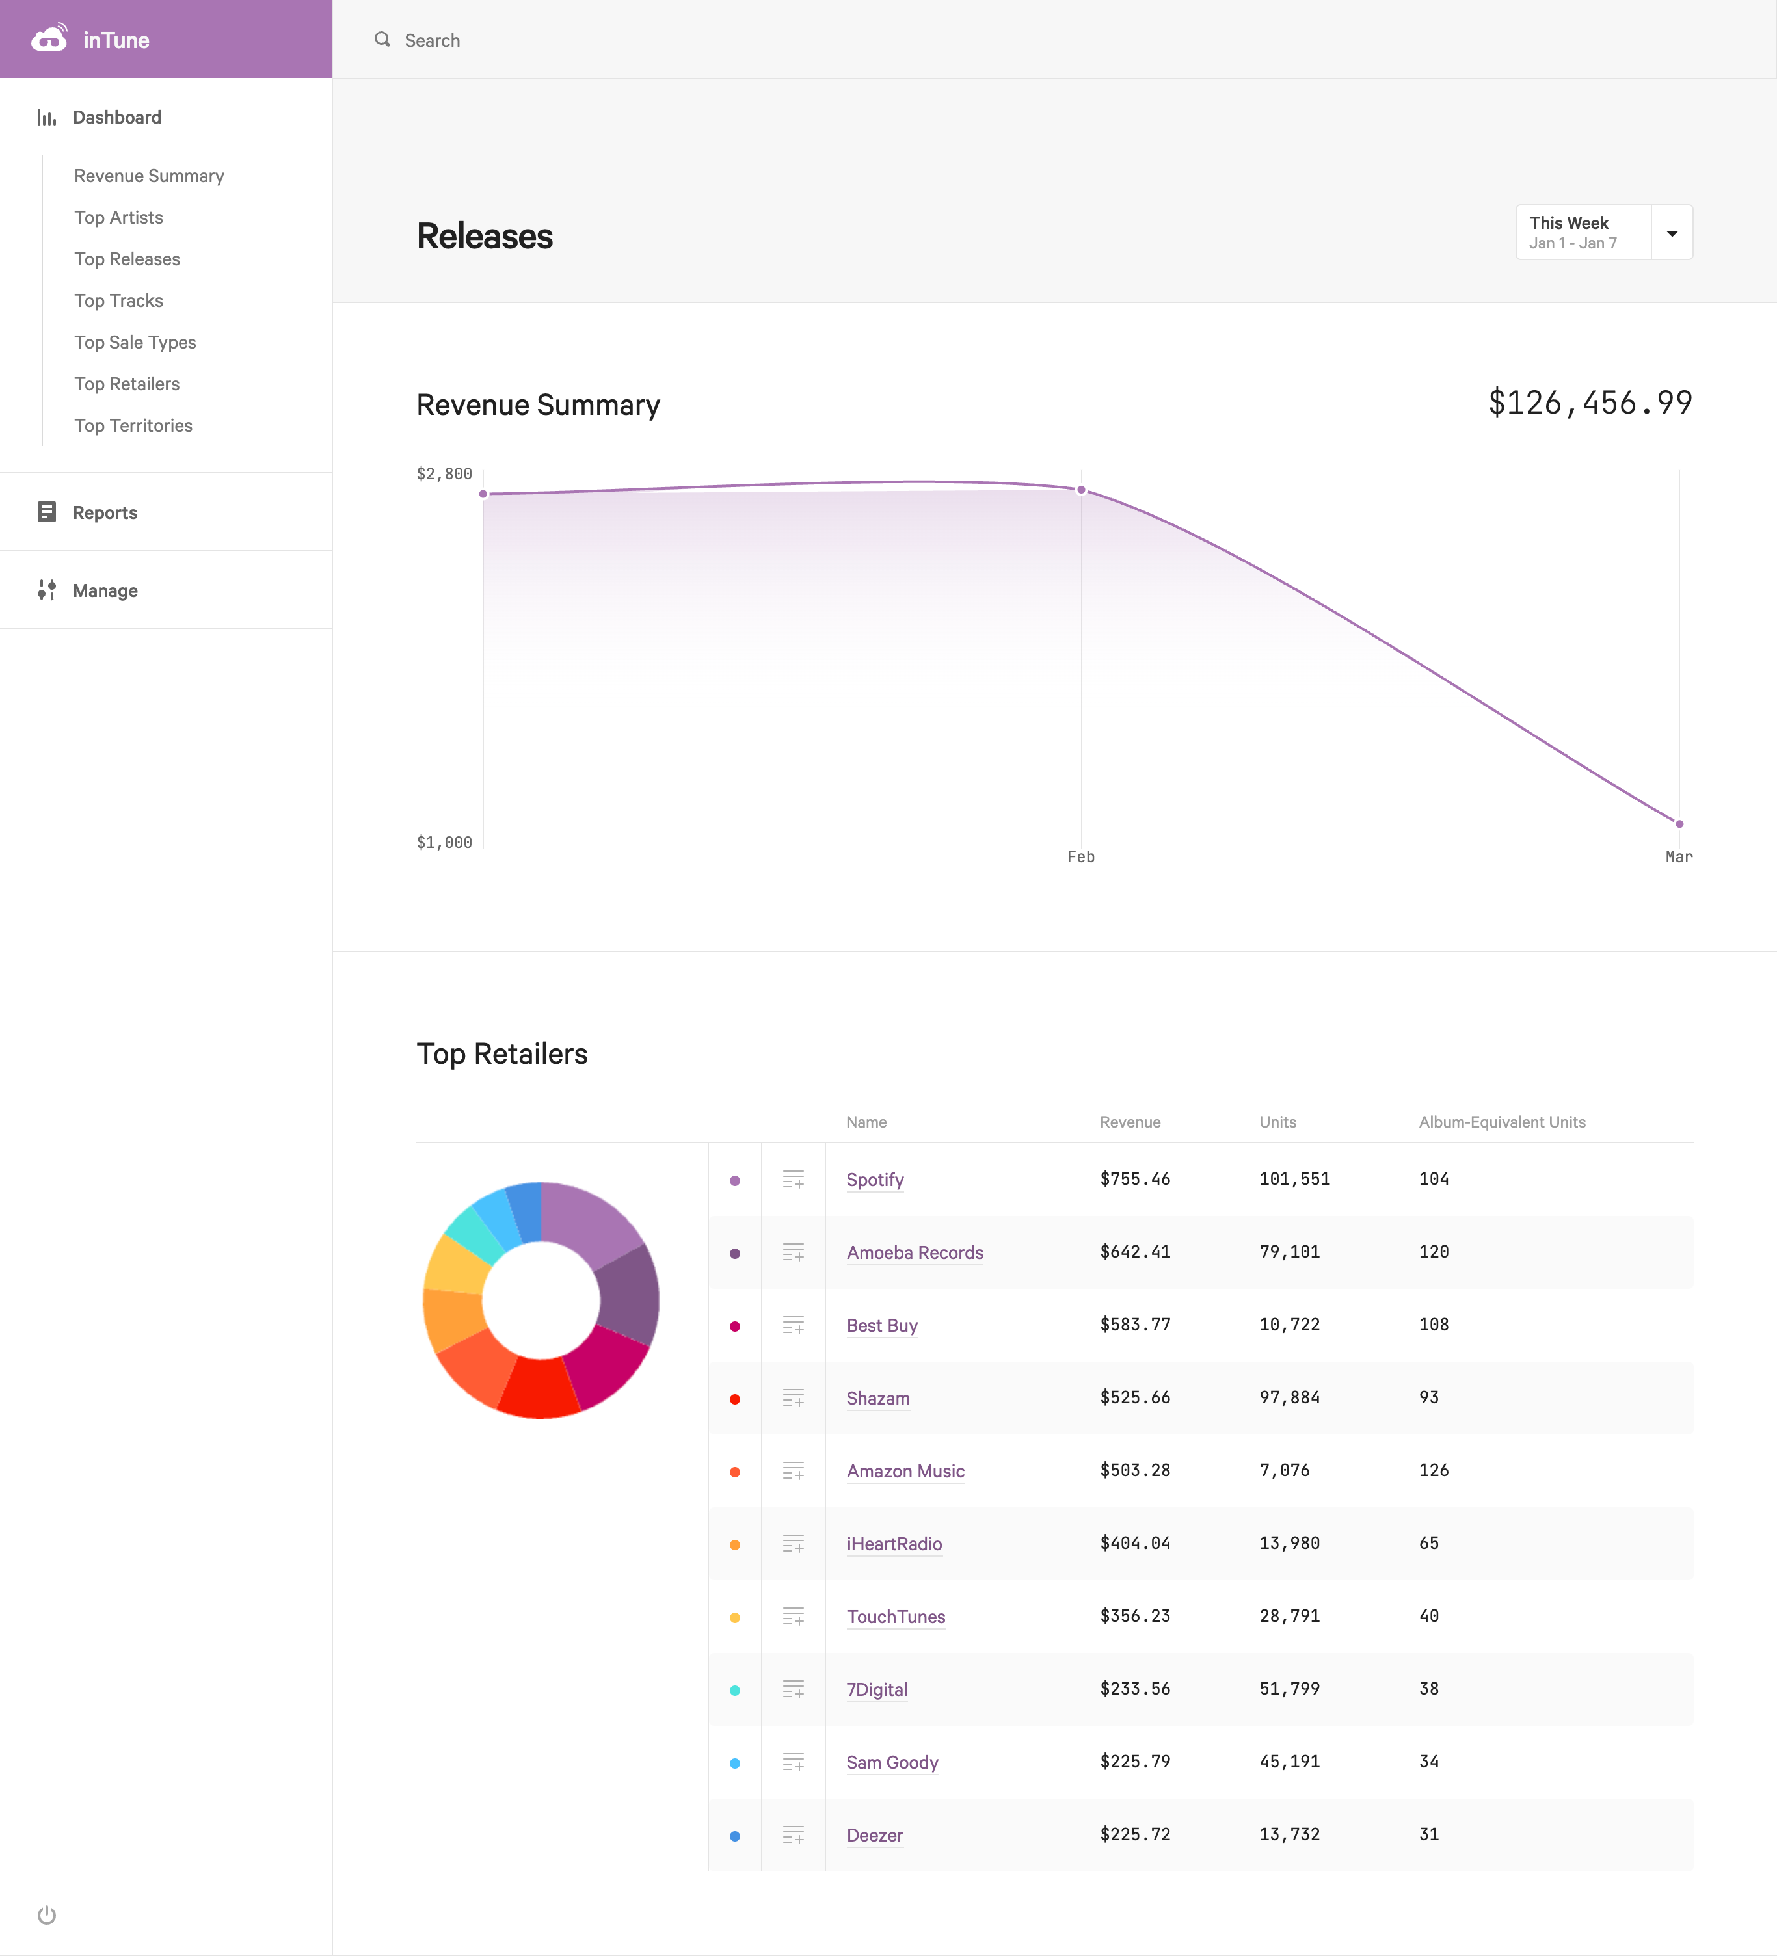Open the Spotify retailer link
This screenshot has height=1956, width=1777.
pyautogui.click(x=874, y=1180)
